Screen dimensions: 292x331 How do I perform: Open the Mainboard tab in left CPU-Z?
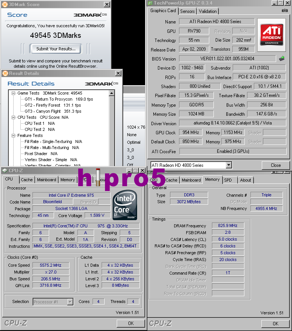coord(46,180)
